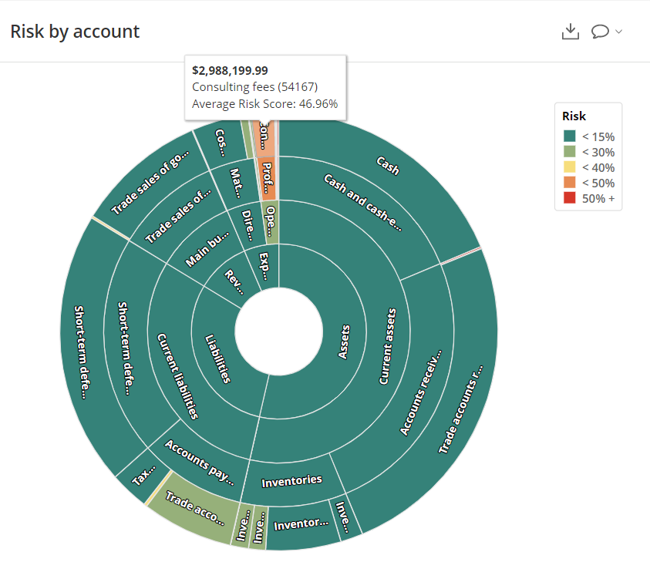Click the Inventories ring segment
The height and width of the screenshot is (562, 650).
point(291,481)
